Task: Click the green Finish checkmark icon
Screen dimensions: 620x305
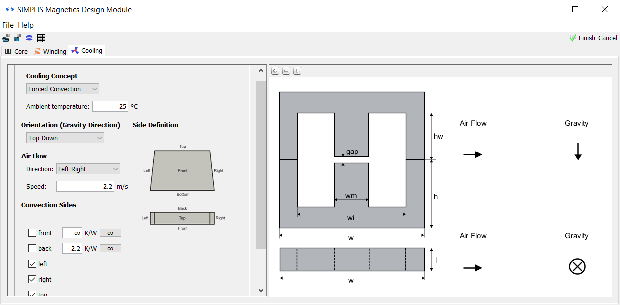Action: [572, 38]
